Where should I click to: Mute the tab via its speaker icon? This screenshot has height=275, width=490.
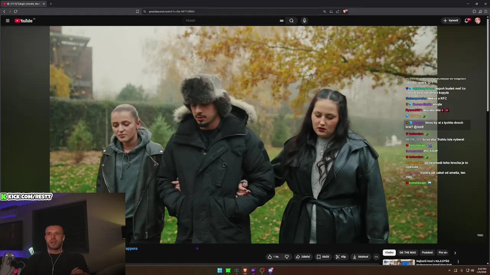click(8, 4)
